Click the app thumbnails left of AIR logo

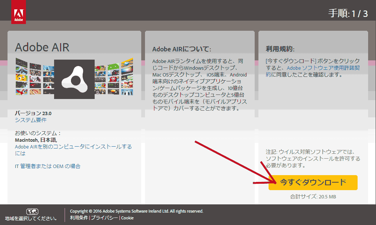(x=35, y=77)
